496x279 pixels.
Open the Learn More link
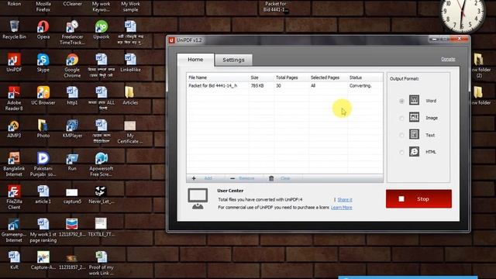point(341,208)
